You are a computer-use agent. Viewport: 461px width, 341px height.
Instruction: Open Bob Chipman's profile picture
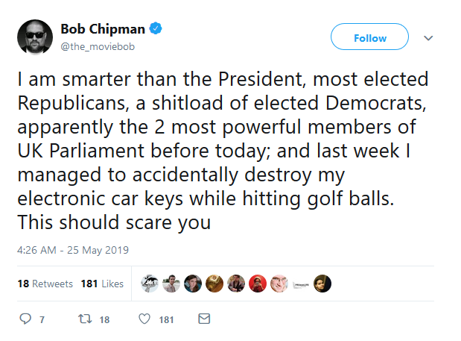pos(35,37)
